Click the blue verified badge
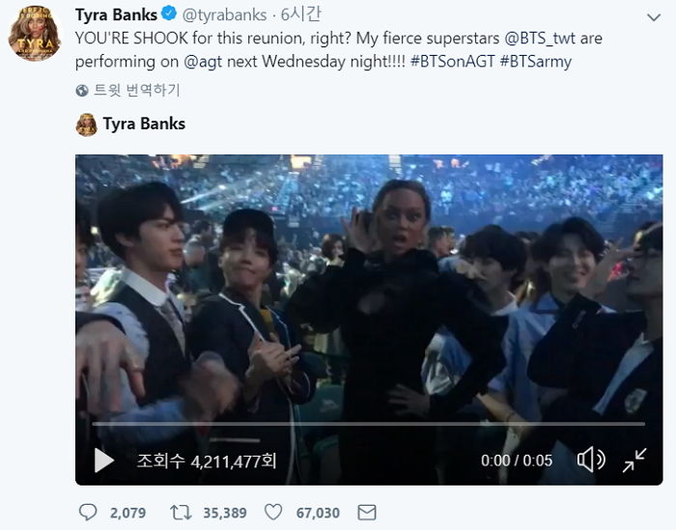Image resolution: width=676 pixels, height=530 pixels. pos(168,15)
